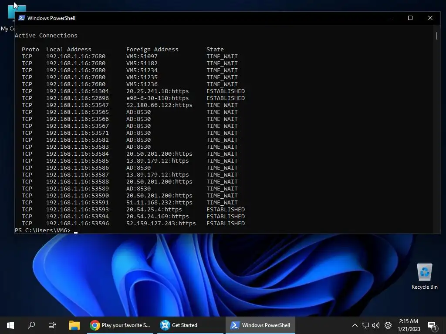Click local address 192.168.1.16:51304
The width and height of the screenshot is (446, 334).
[x=78, y=91]
